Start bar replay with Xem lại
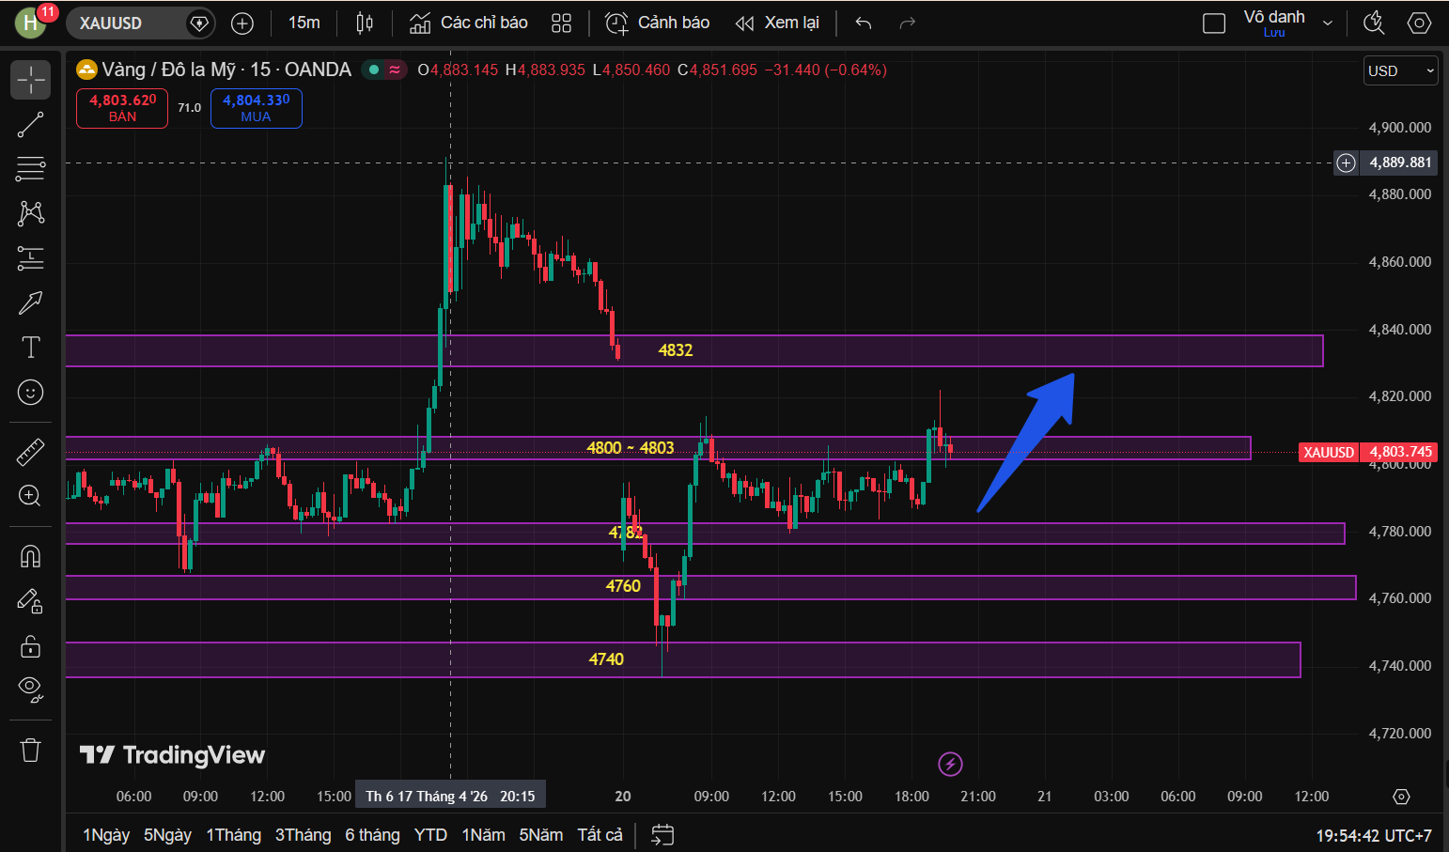Screen dimensions: 1449x852 click(x=777, y=23)
